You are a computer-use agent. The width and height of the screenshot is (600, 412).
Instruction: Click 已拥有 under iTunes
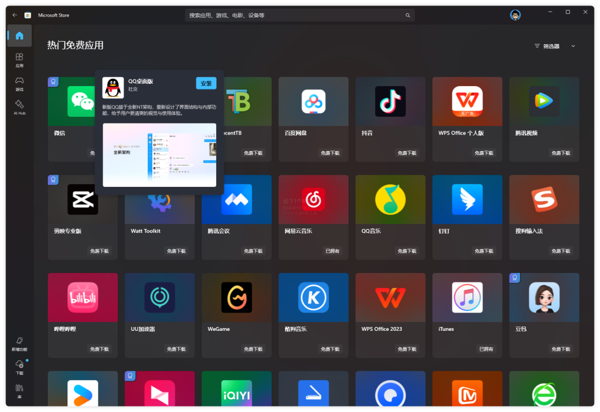click(x=486, y=349)
